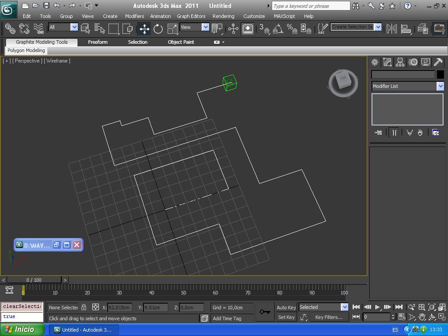The height and width of the screenshot is (336, 448).
Task: Click the object name input field
Action: 403,74
